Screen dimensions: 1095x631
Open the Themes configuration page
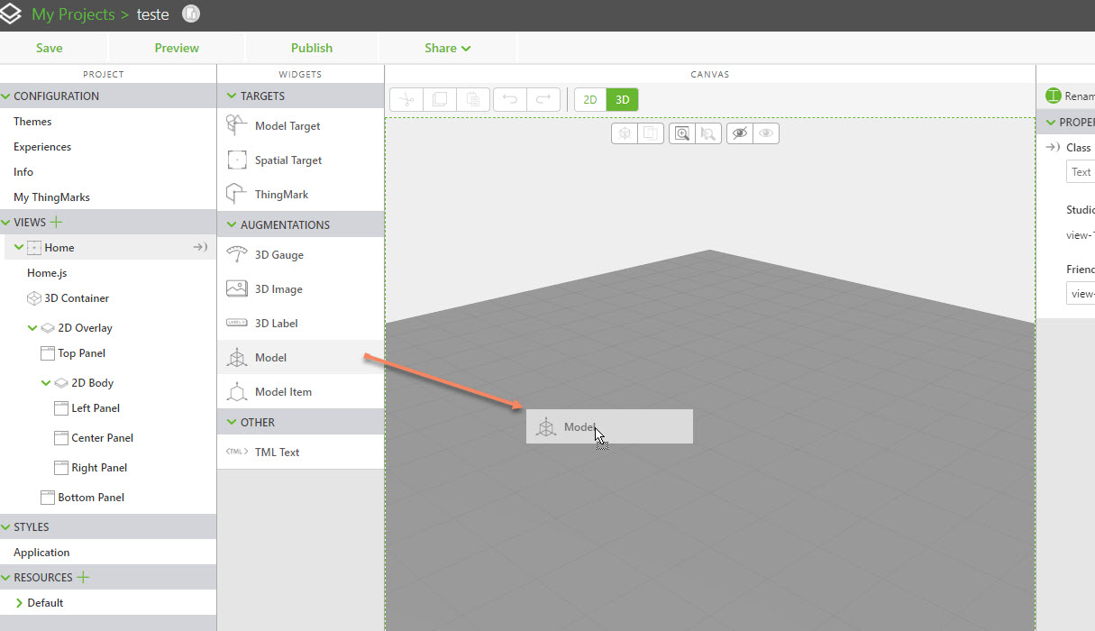32,121
